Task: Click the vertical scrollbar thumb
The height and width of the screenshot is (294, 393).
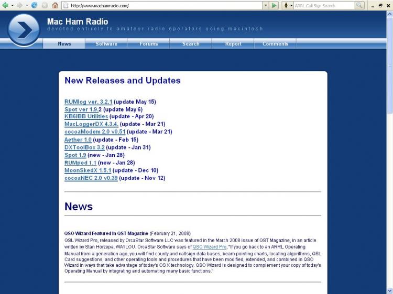Action: (x=389, y=63)
